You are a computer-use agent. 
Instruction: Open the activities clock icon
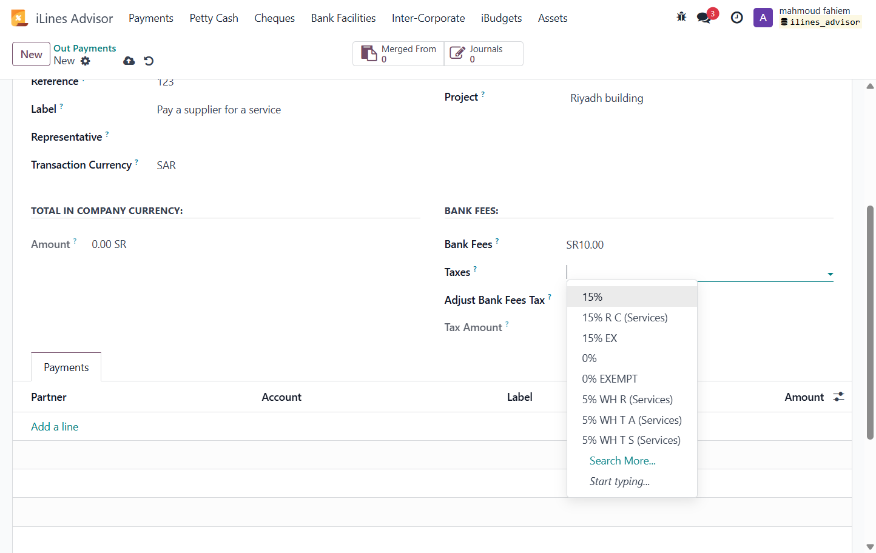(x=736, y=18)
